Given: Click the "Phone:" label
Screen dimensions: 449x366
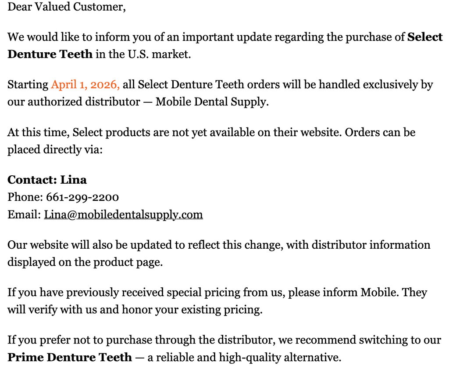Looking at the screenshot, I should pos(25,197).
